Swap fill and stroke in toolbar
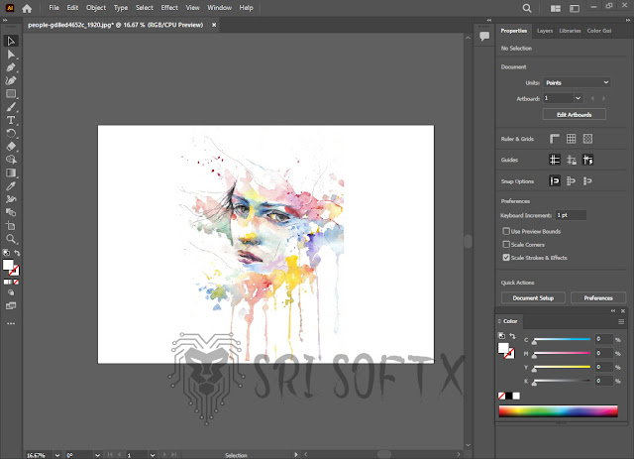Screen dimensions: 634x459 (17, 253)
